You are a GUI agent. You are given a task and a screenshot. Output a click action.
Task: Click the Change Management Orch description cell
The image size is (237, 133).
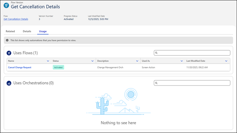point(110,68)
